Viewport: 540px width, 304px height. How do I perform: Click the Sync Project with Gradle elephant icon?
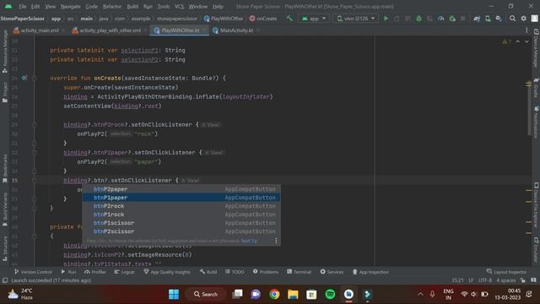pos(477,19)
